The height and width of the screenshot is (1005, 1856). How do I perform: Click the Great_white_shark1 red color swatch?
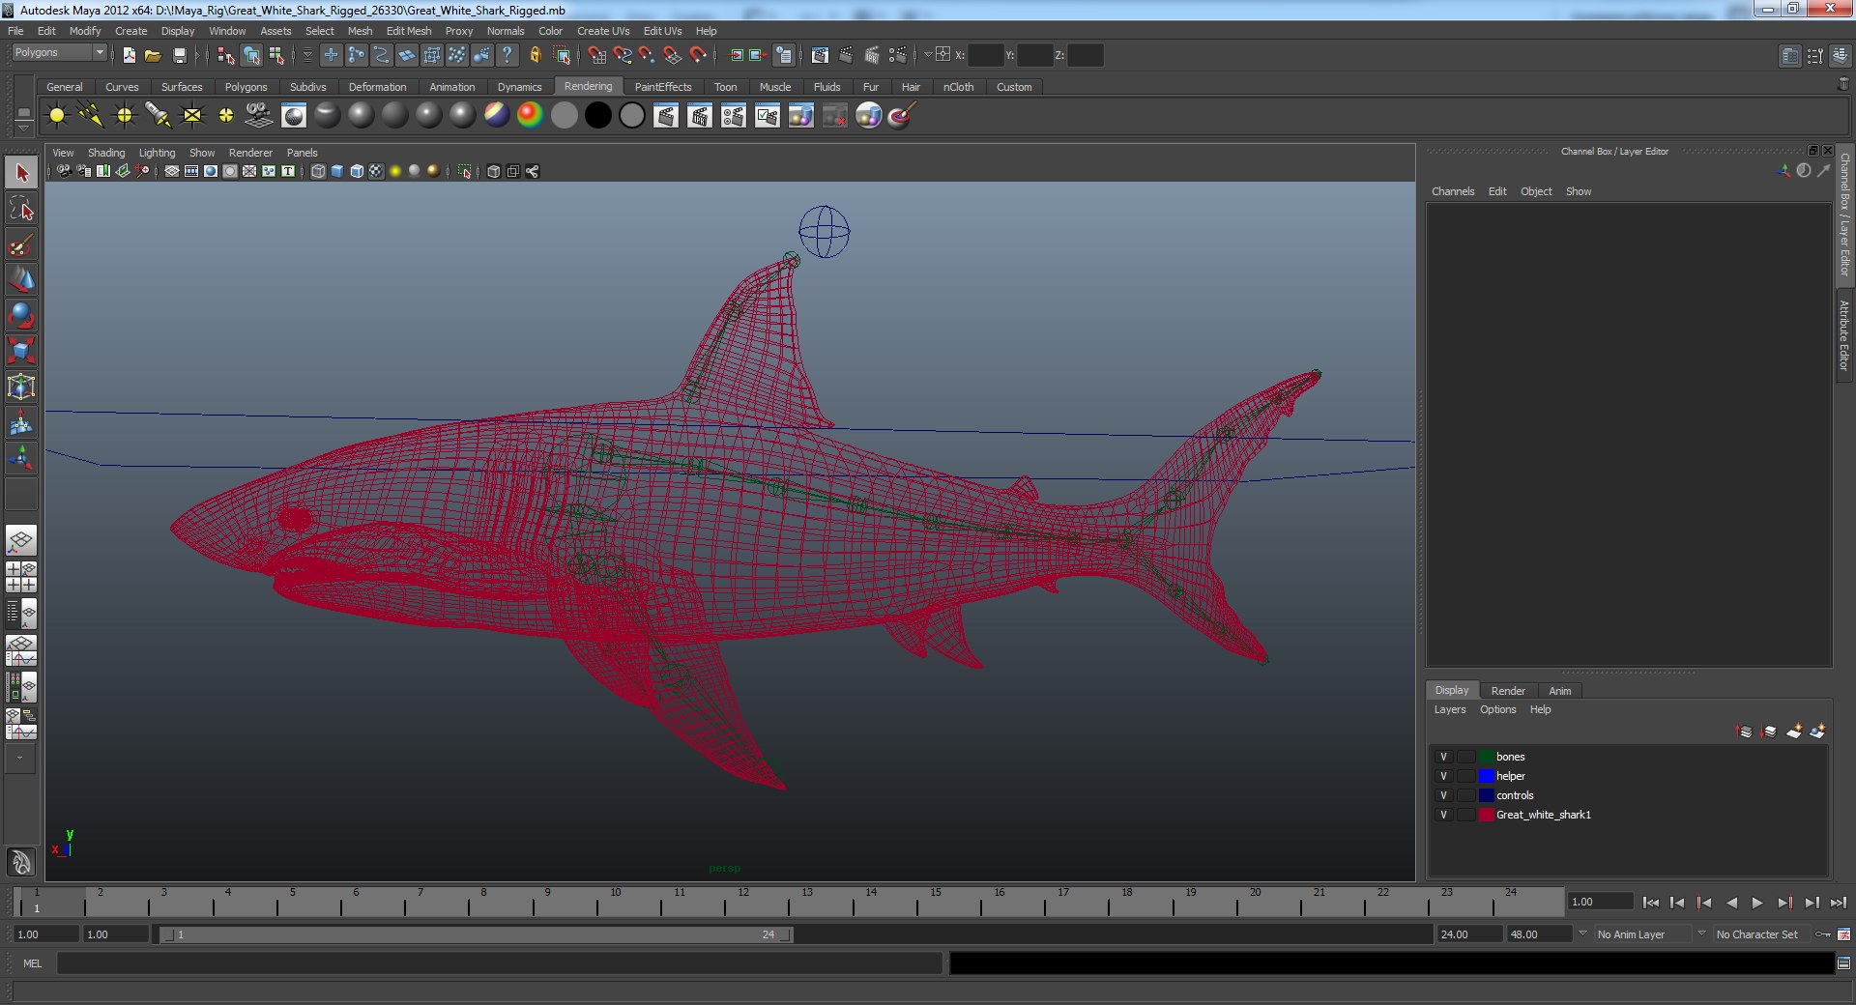click(x=1487, y=815)
